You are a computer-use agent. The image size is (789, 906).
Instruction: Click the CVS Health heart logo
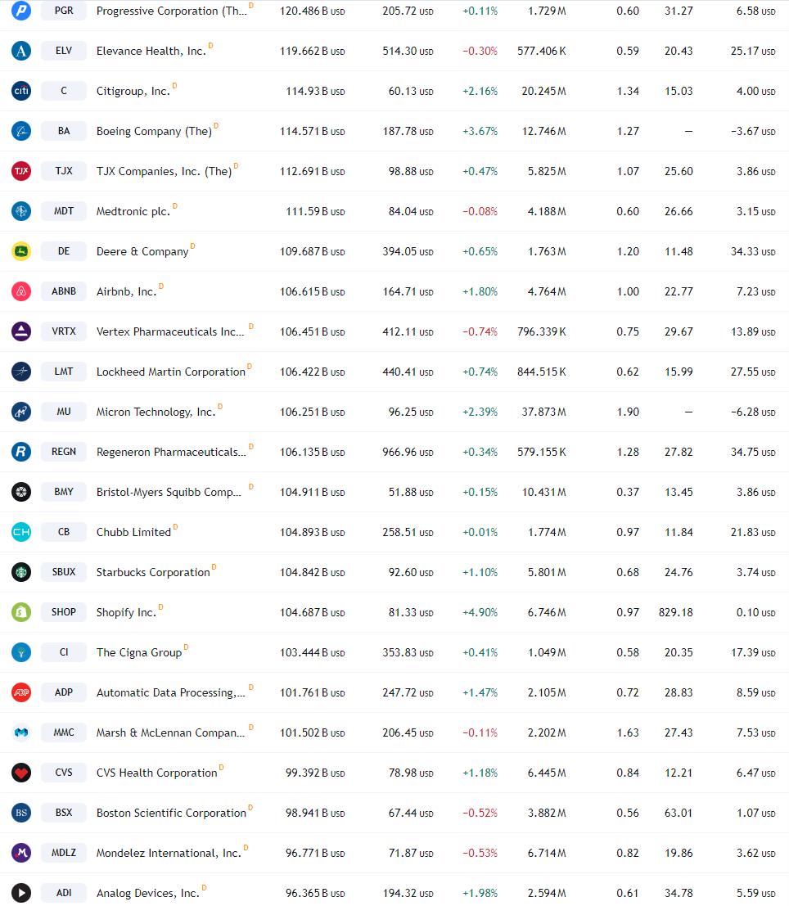click(21, 773)
